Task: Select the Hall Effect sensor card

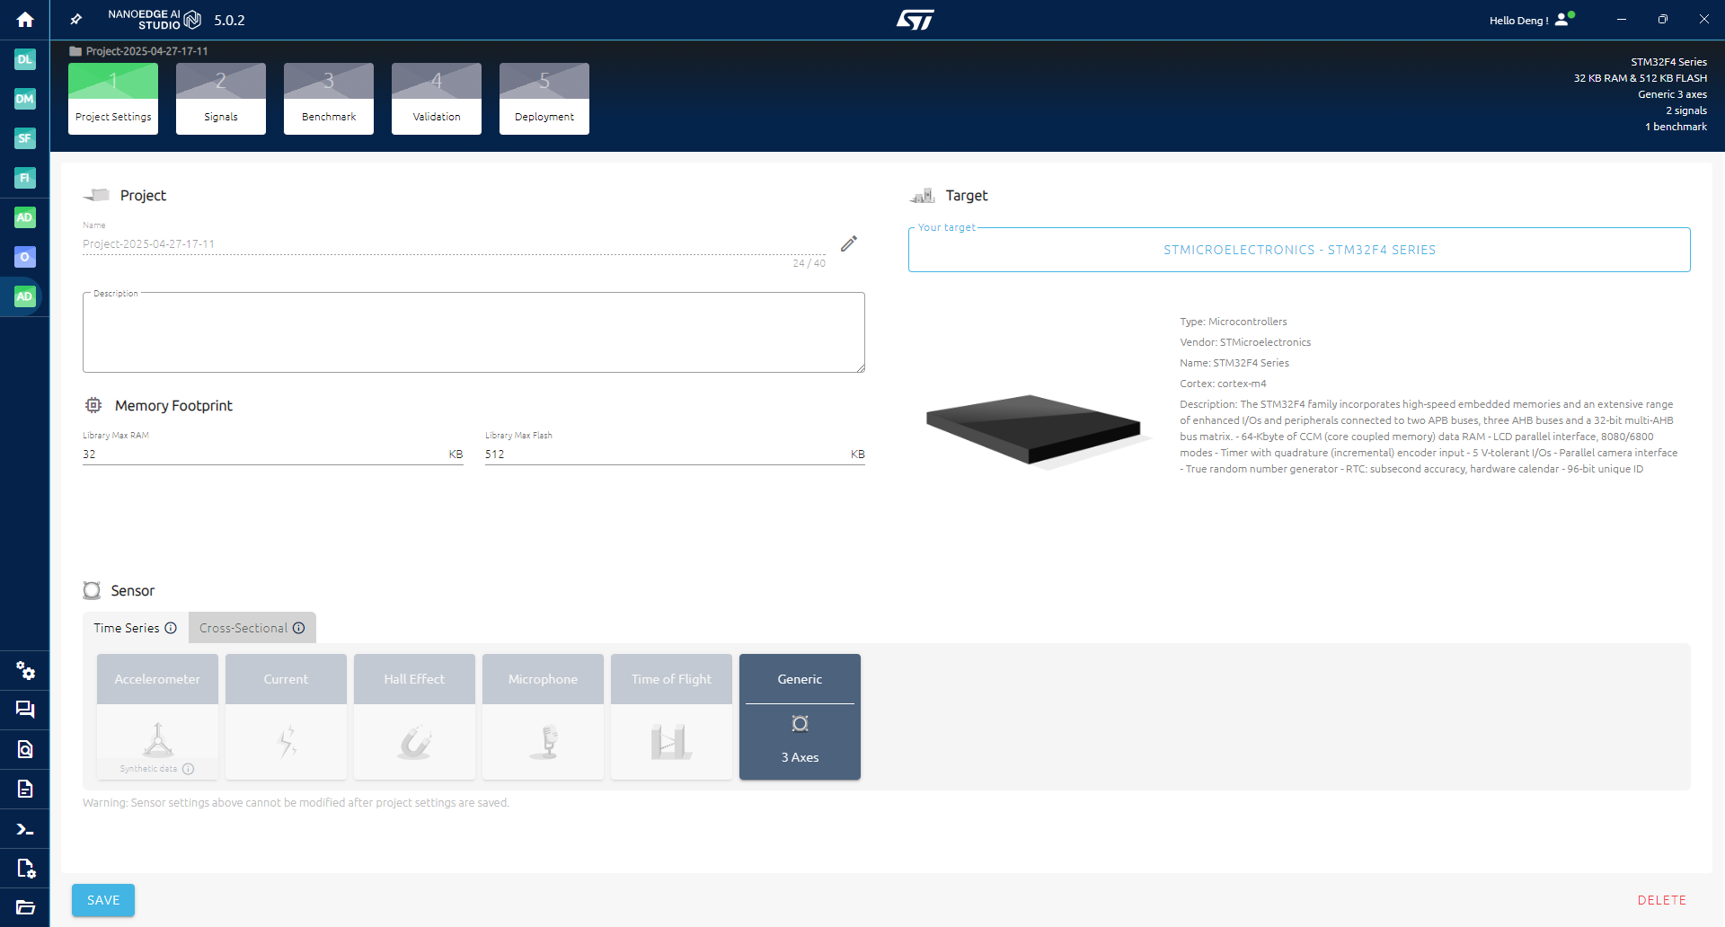Action: [x=414, y=717]
